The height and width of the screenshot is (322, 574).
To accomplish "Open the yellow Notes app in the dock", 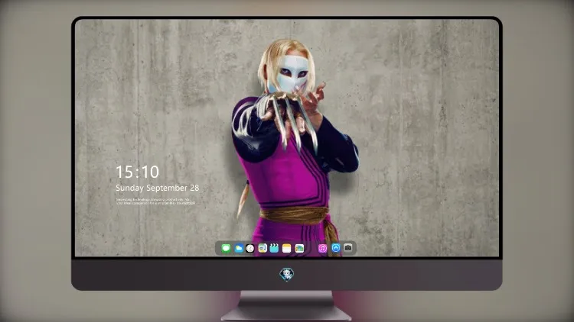I will tap(287, 248).
